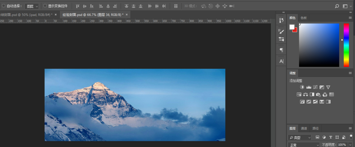355x147 pixels.
Task: Enable the 自动选择 checkbox
Action: [x=3, y=6]
